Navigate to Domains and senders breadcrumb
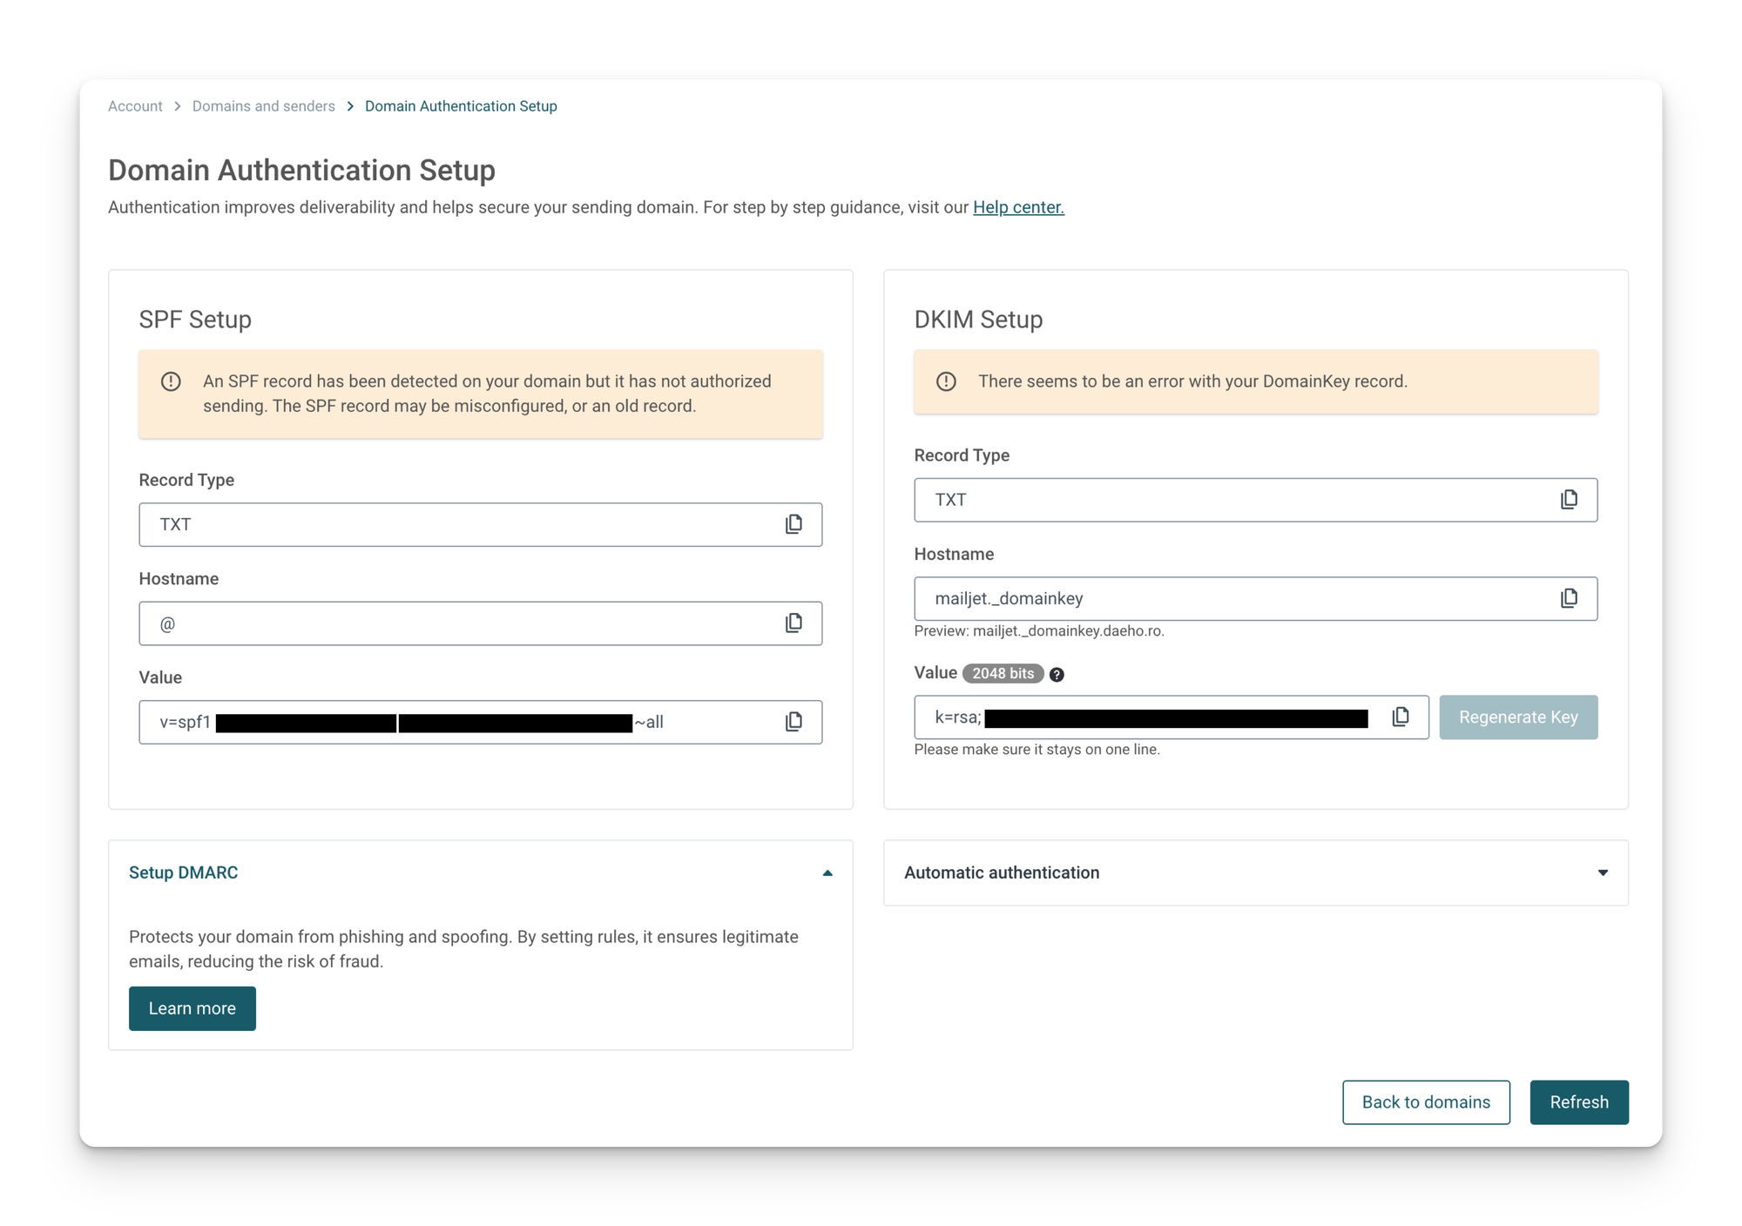The width and height of the screenshot is (1742, 1226). [x=263, y=106]
